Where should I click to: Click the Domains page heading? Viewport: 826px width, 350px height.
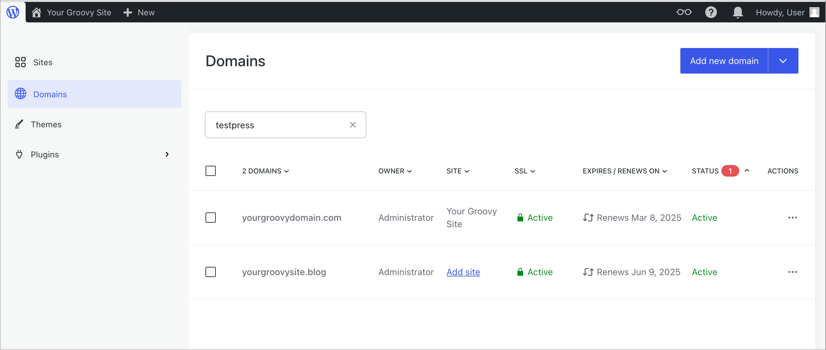235,61
